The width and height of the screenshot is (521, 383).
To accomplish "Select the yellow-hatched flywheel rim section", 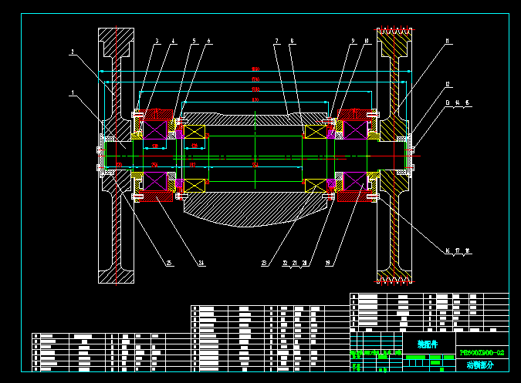I will point(394,42).
